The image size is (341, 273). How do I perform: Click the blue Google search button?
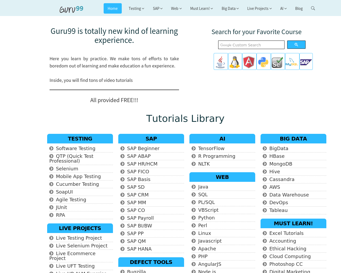[x=296, y=45]
